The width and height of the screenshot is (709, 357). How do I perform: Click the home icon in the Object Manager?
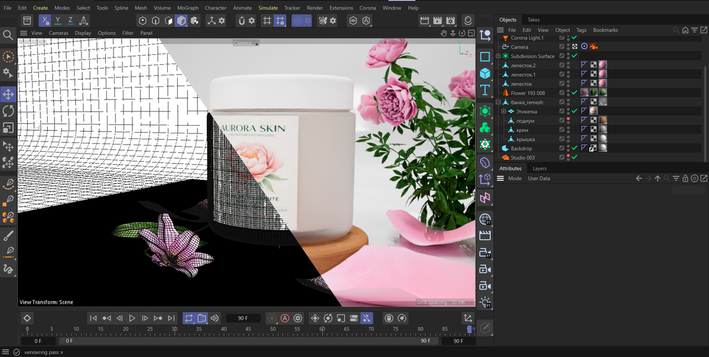pyautogui.click(x=685, y=30)
